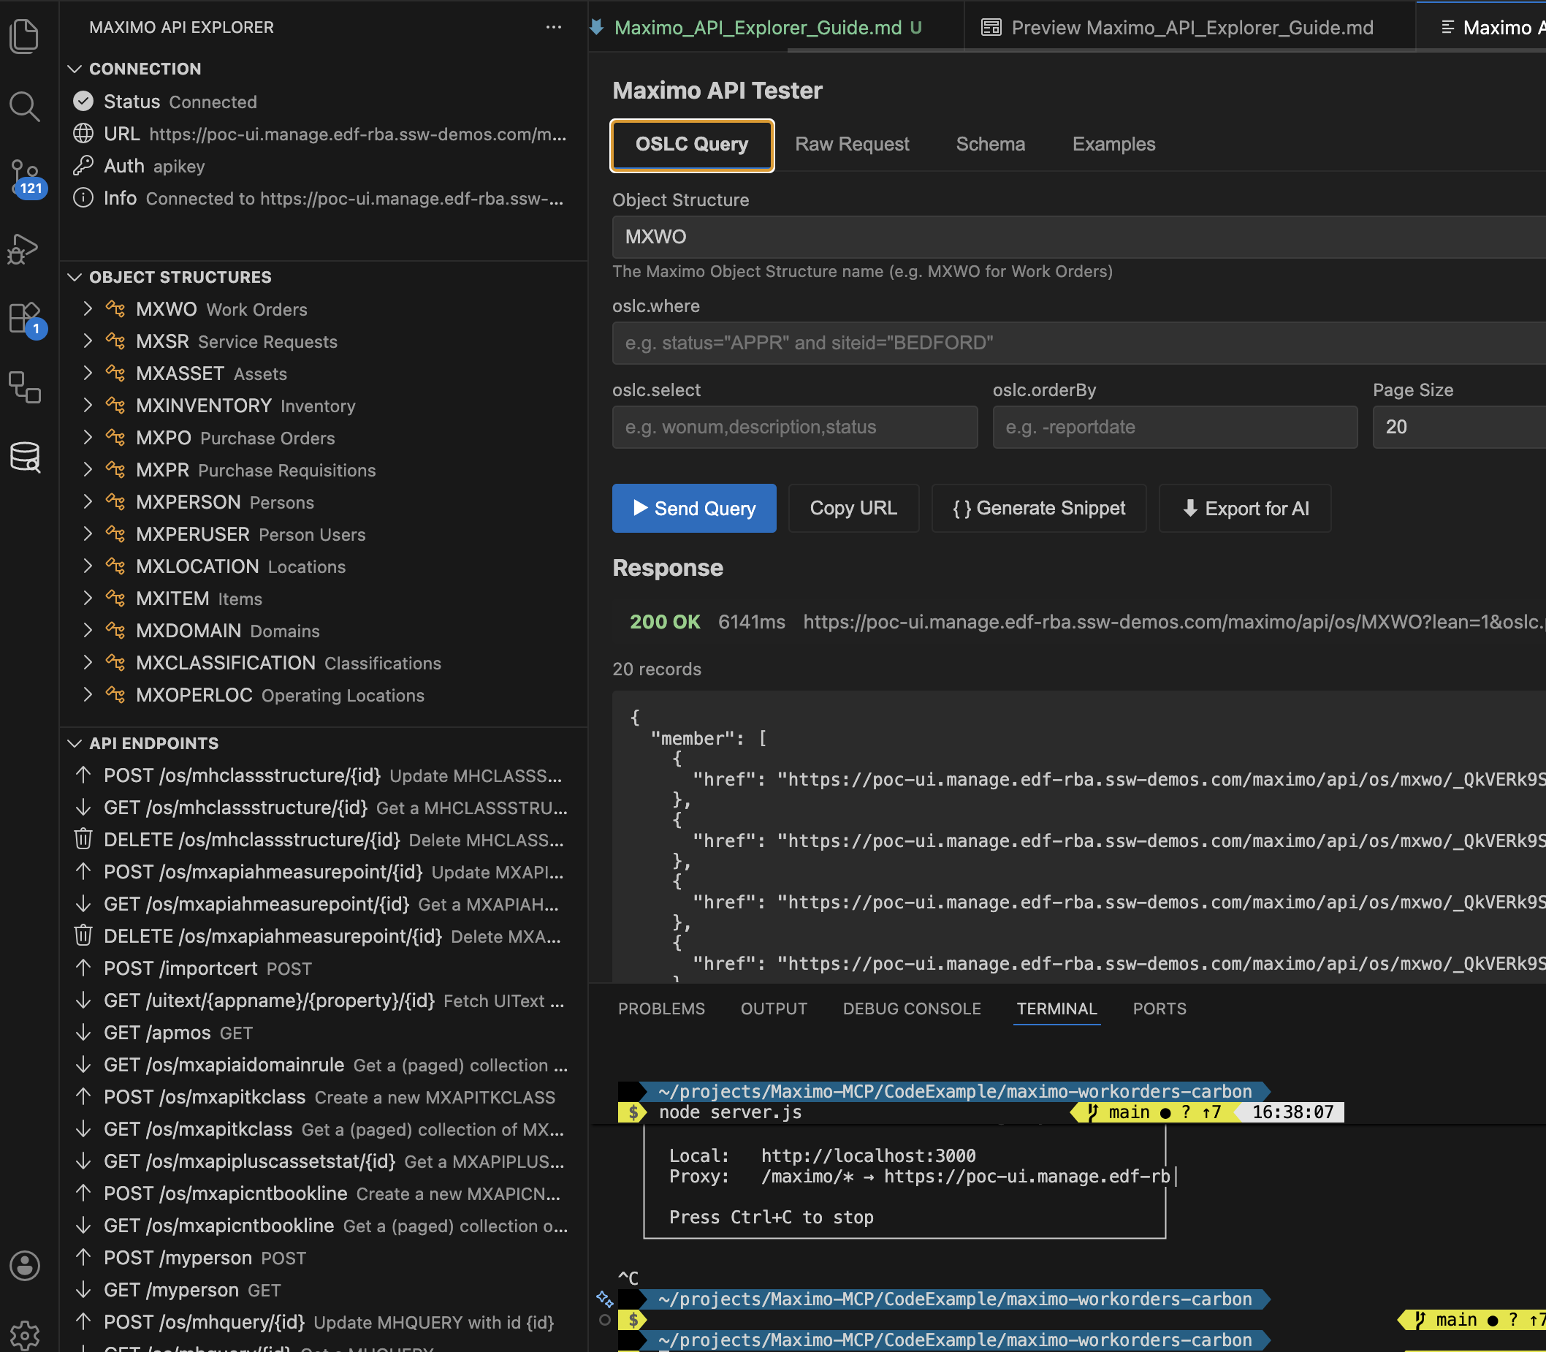The width and height of the screenshot is (1546, 1352).
Task: Switch to the OSLC Query tab
Action: tap(692, 144)
